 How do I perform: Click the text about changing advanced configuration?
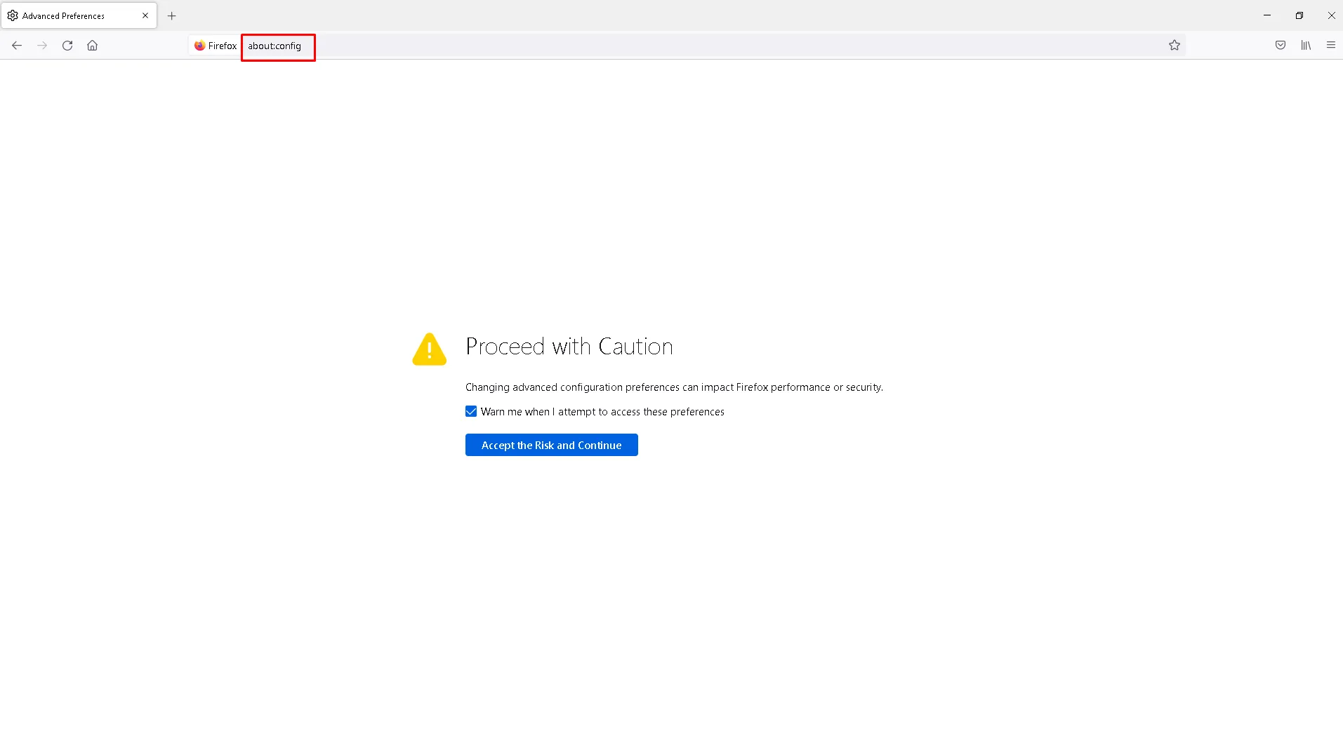click(x=674, y=387)
